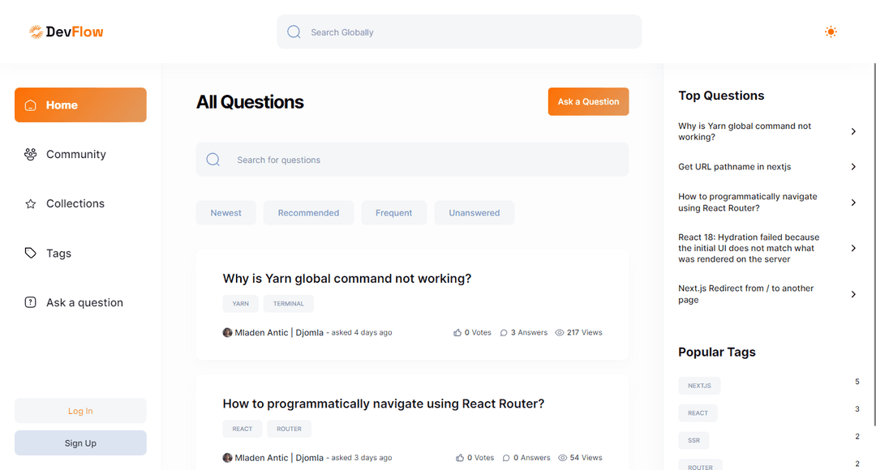Toggle the sun theme switcher
The height and width of the screenshot is (470, 876).
click(x=831, y=32)
